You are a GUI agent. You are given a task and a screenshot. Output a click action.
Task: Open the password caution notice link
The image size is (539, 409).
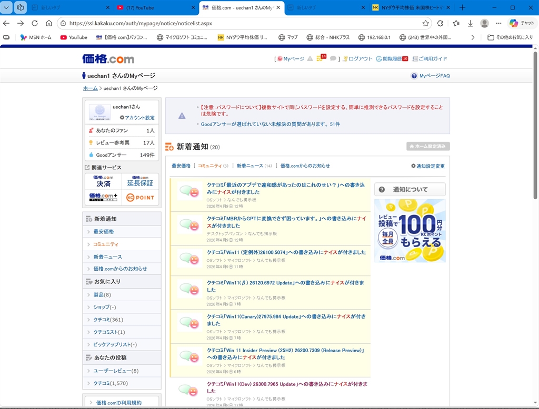click(x=322, y=110)
